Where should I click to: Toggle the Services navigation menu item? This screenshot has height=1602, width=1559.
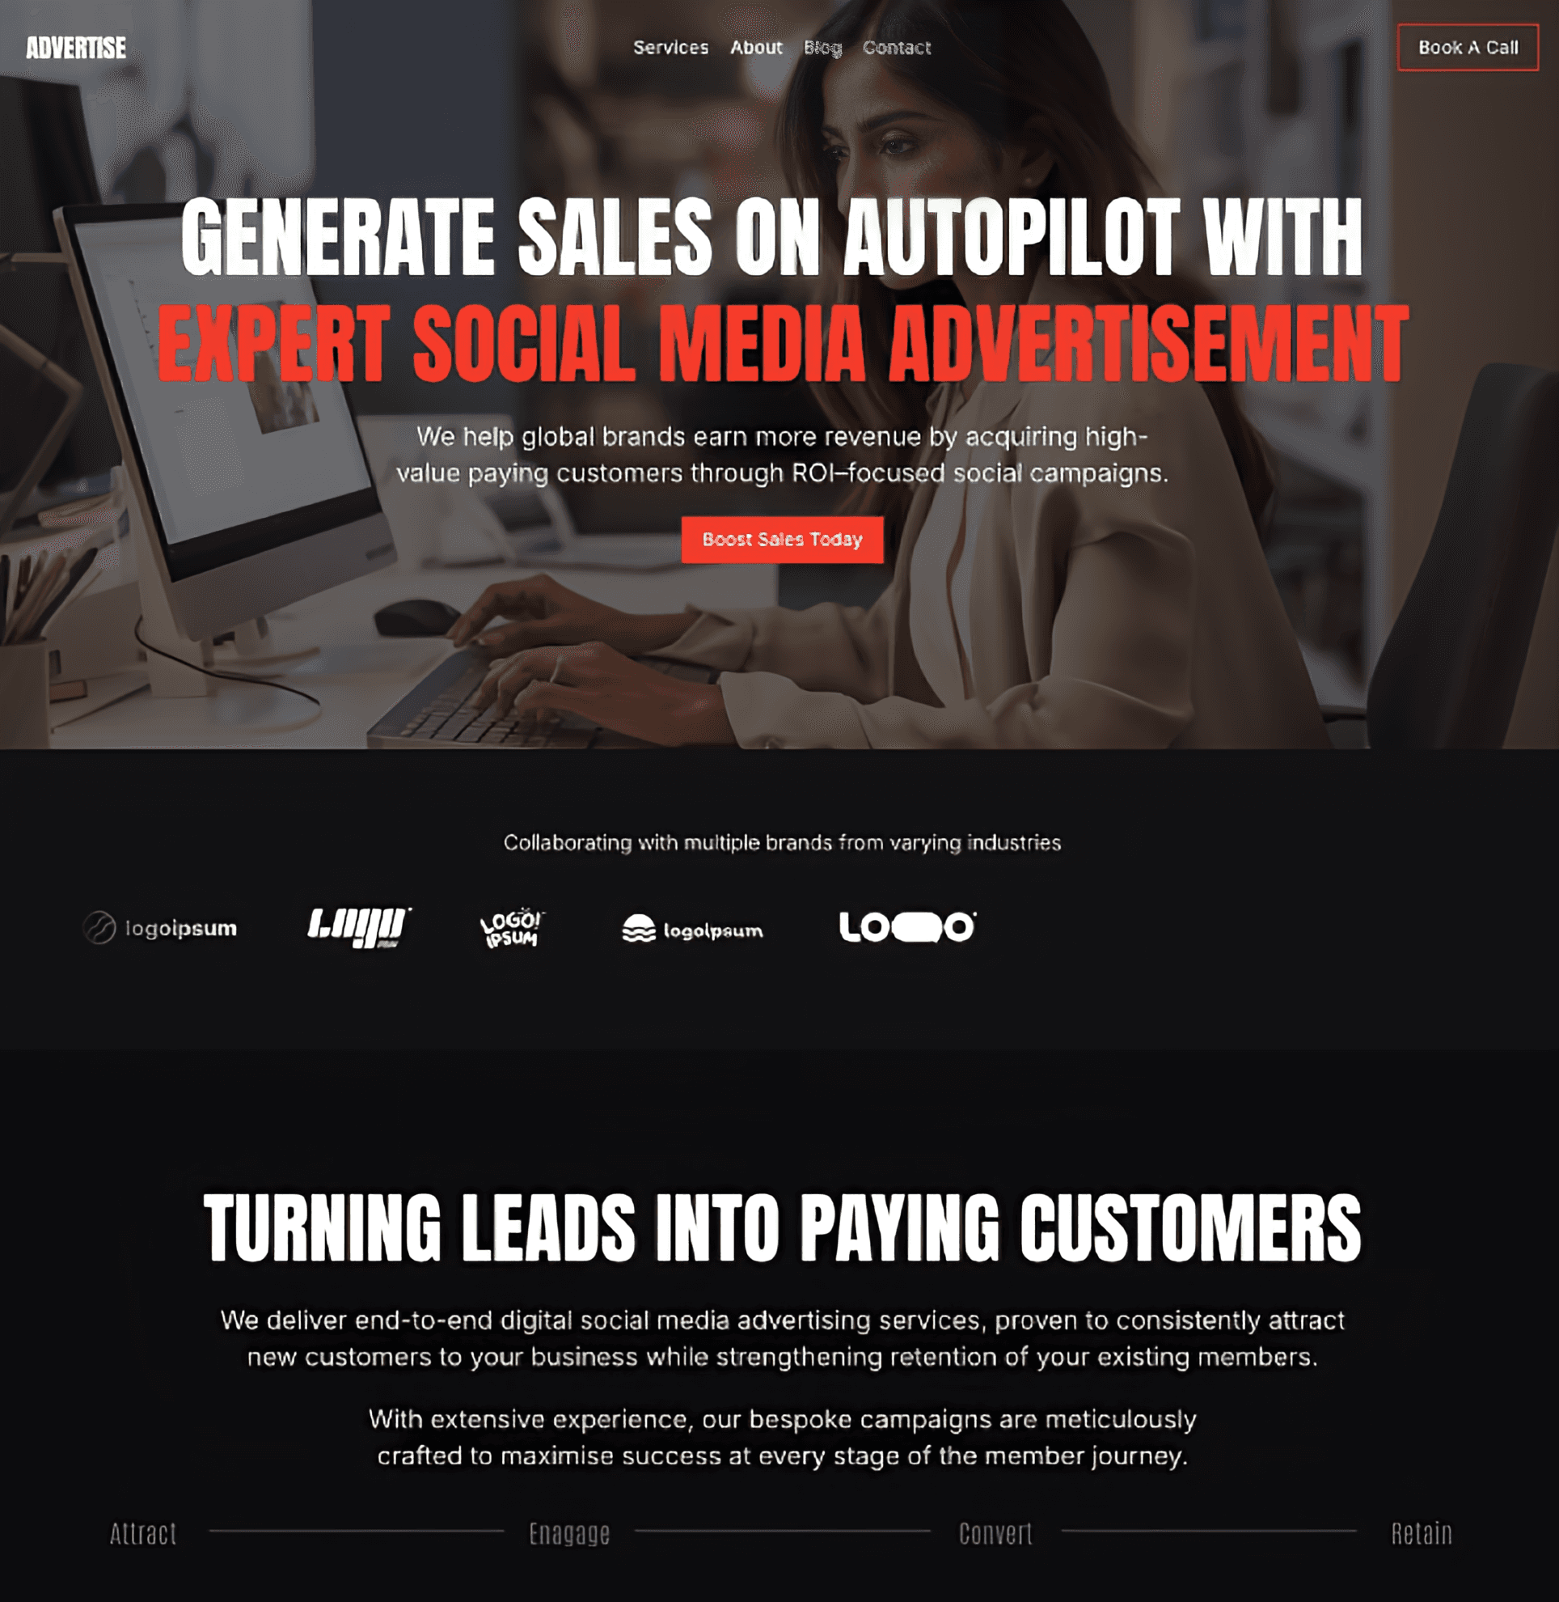tap(669, 47)
